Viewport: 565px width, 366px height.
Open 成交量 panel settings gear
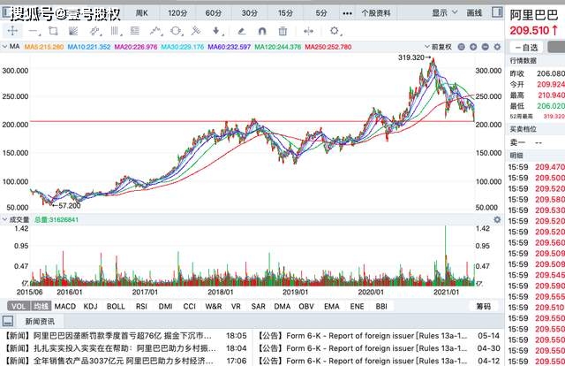pyautogui.click(x=497, y=219)
